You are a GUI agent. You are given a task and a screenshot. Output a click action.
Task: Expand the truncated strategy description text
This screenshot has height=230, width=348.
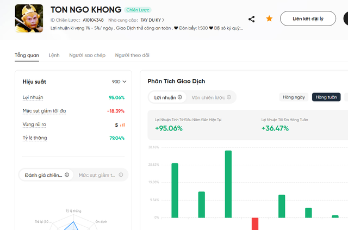coord(147,28)
